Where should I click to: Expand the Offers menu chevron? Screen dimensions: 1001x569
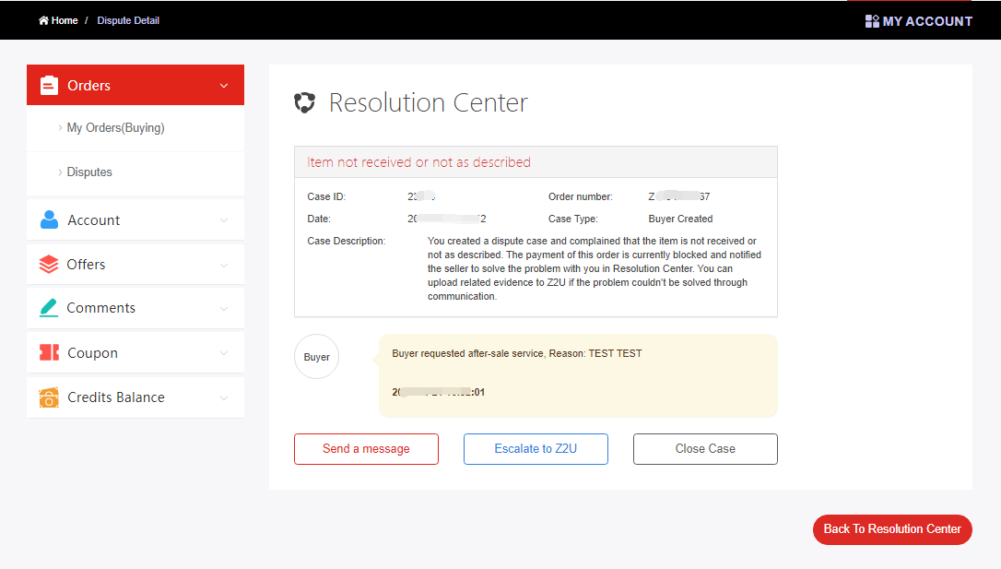tap(224, 265)
